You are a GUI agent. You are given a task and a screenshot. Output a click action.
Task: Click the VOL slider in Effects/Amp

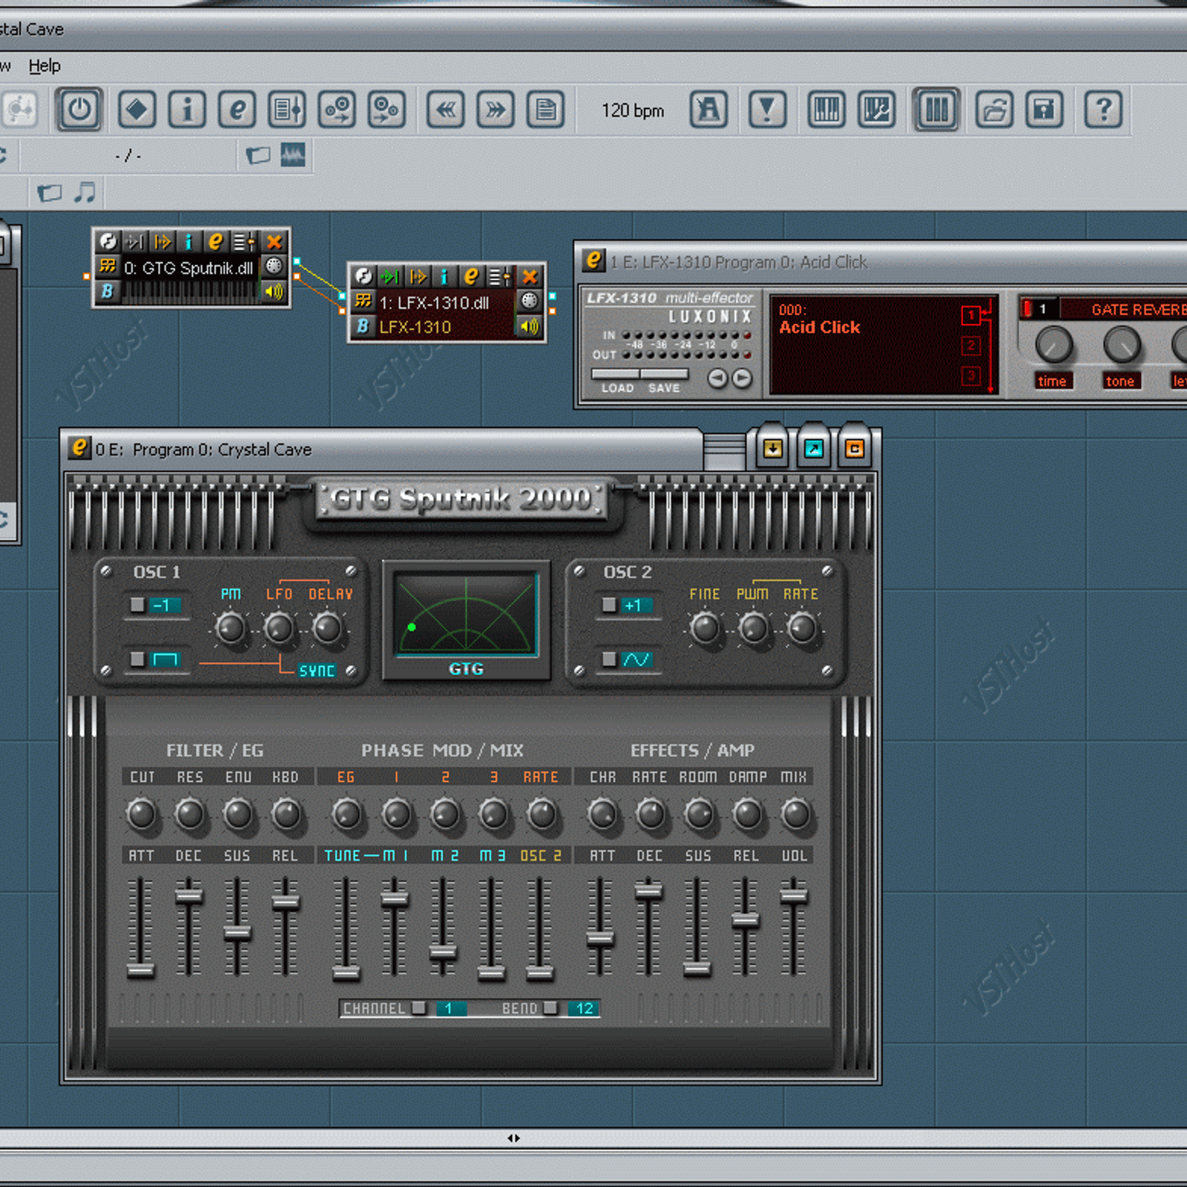(x=794, y=895)
